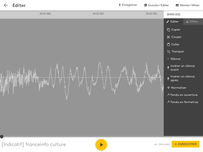
Task: Click the Tronquer crop icon
Action: point(169,52)
